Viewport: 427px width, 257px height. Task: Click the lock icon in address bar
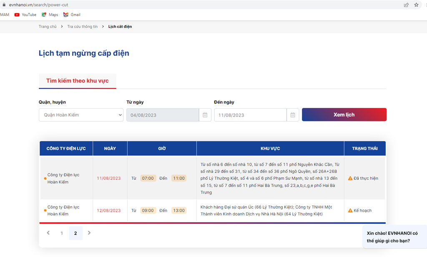4,5
